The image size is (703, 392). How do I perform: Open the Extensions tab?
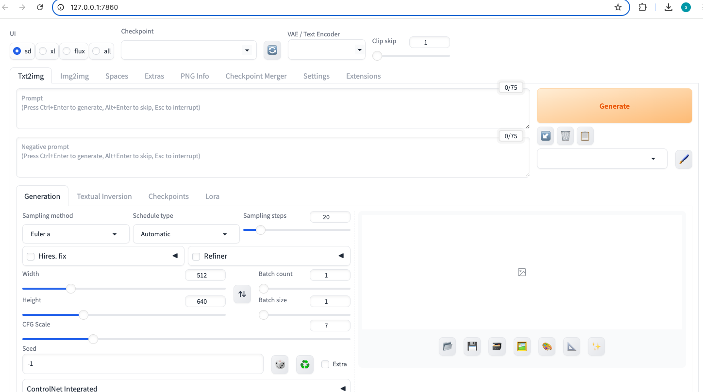363,76
